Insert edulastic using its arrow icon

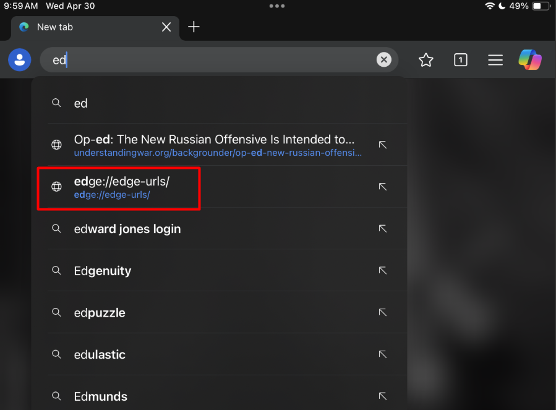pos(382,354)
